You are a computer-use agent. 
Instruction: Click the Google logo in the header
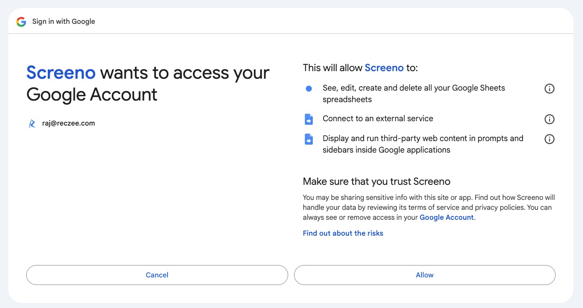pos(21,21)
